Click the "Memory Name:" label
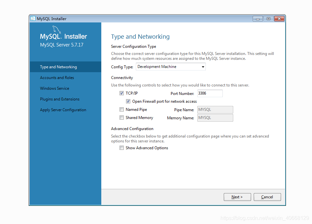The image size is (312, 224). point(180,118)
